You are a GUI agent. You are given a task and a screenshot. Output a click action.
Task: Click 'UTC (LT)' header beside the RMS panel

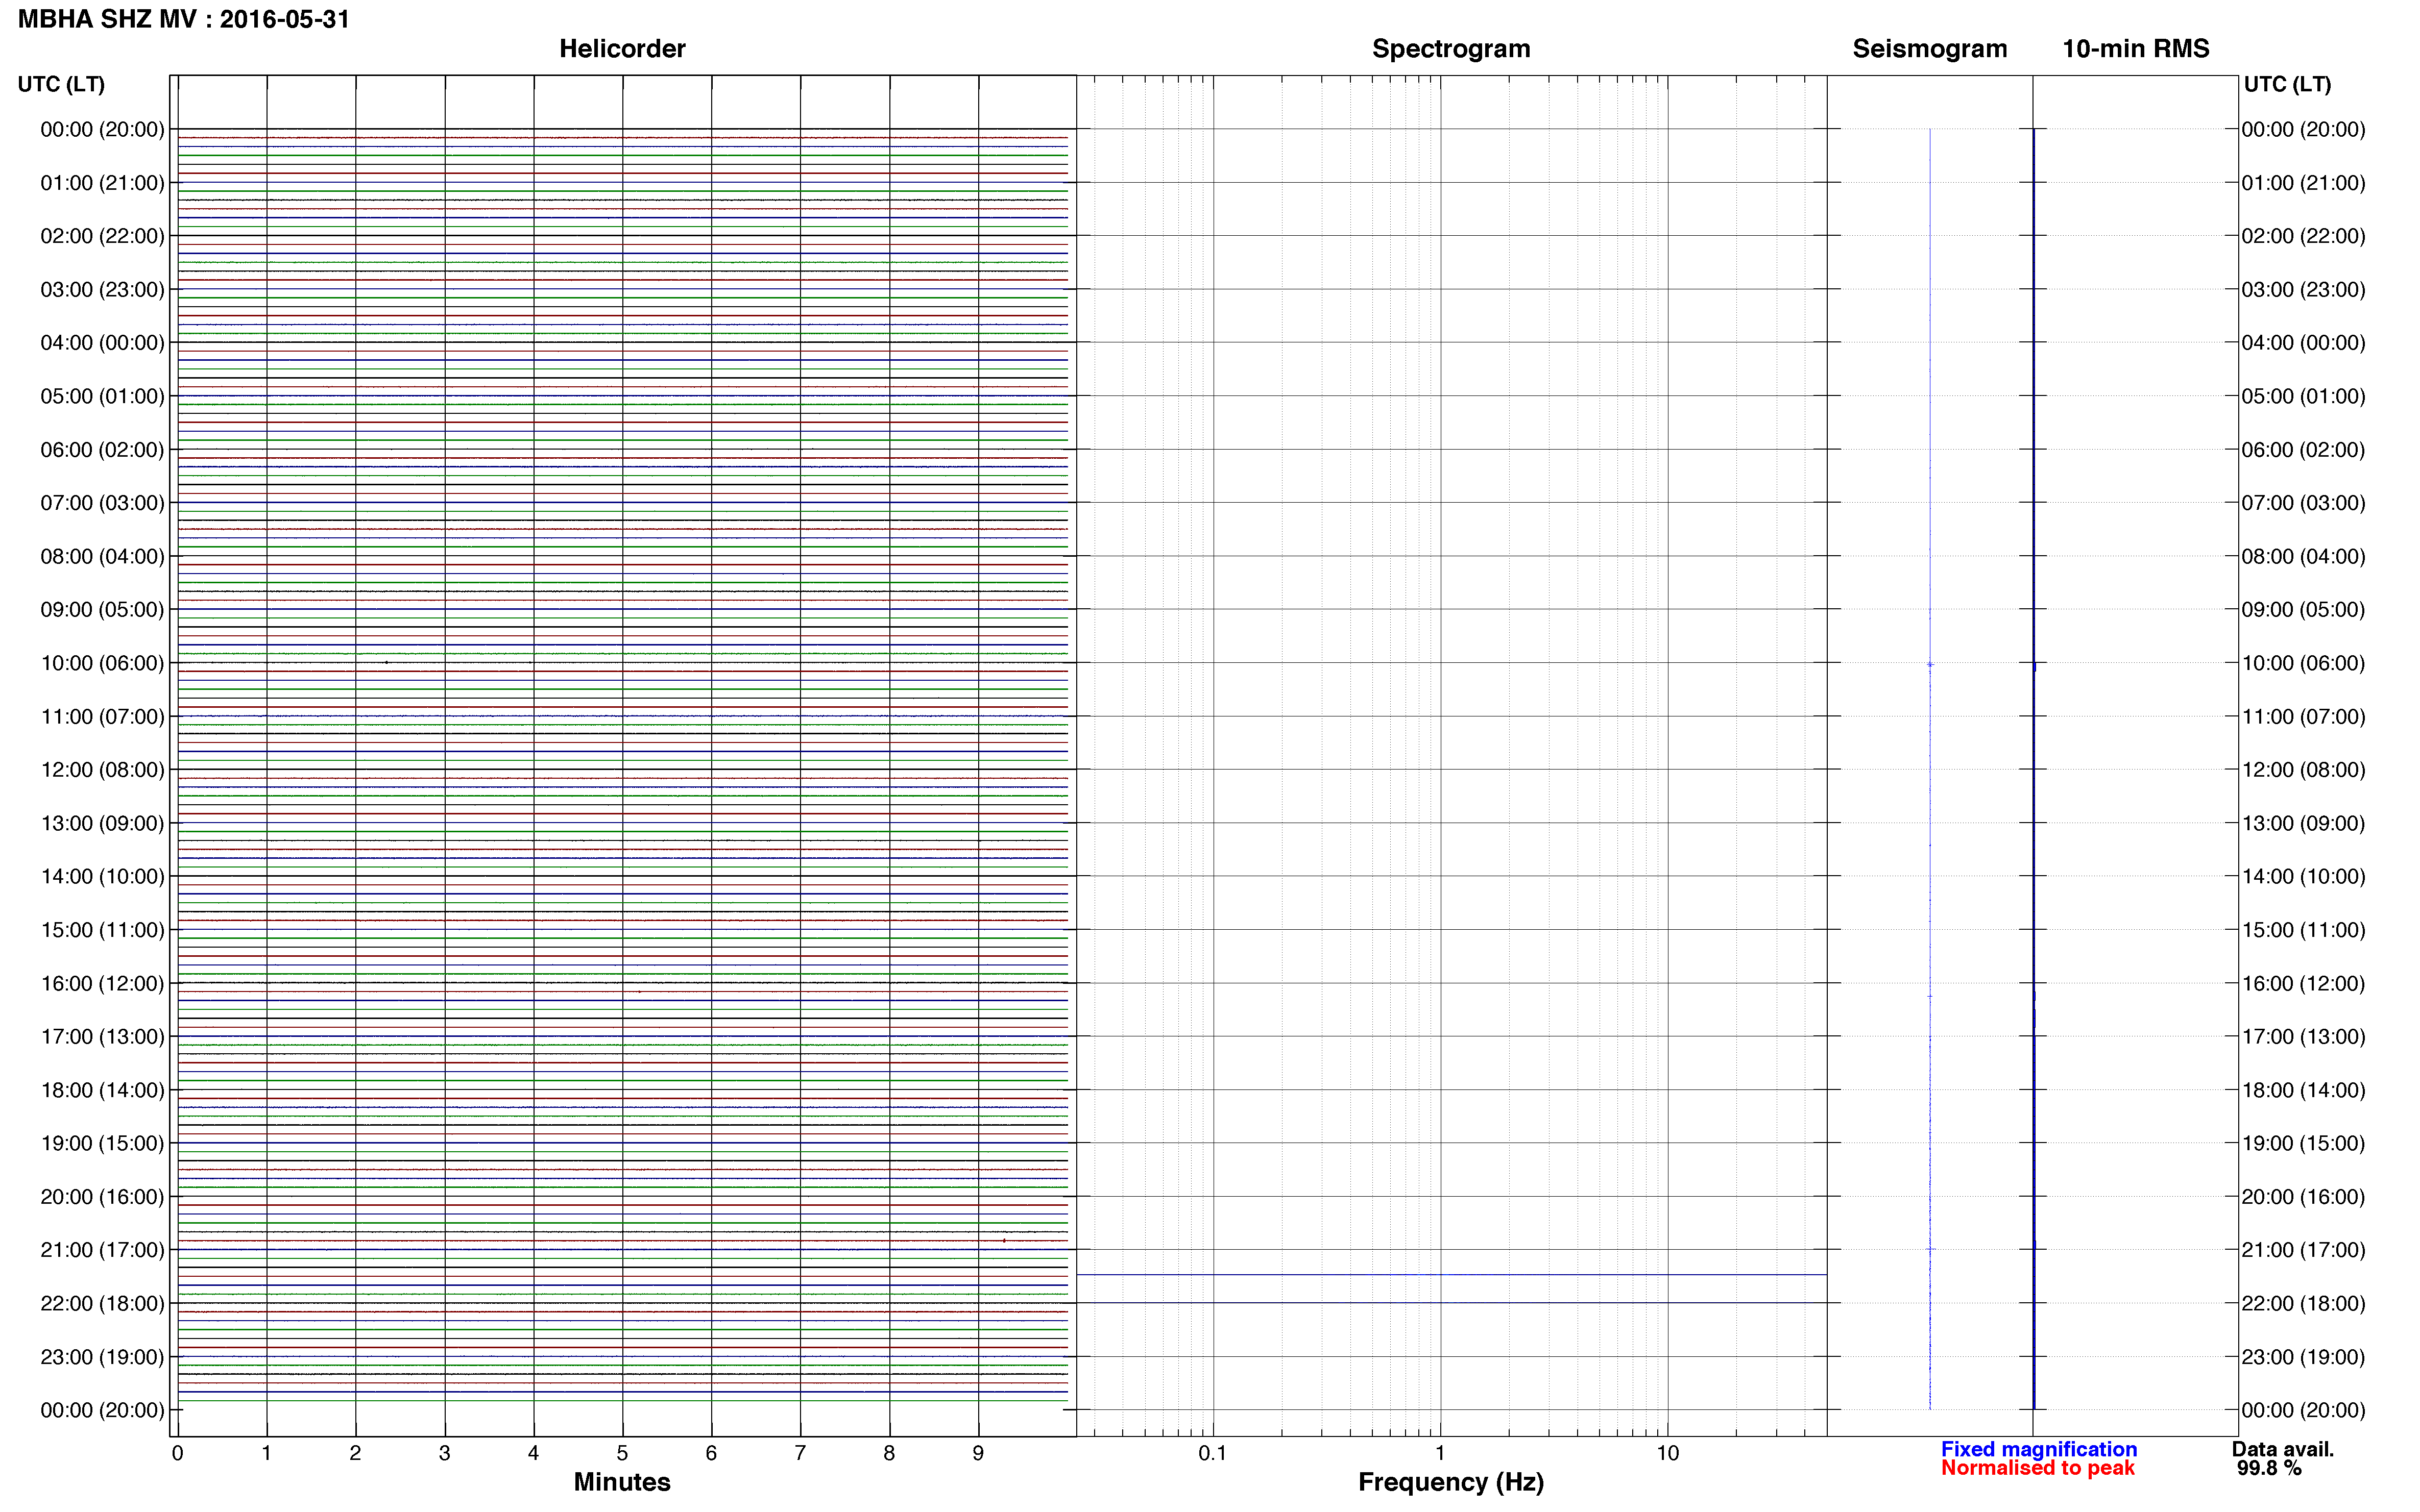2287,84
